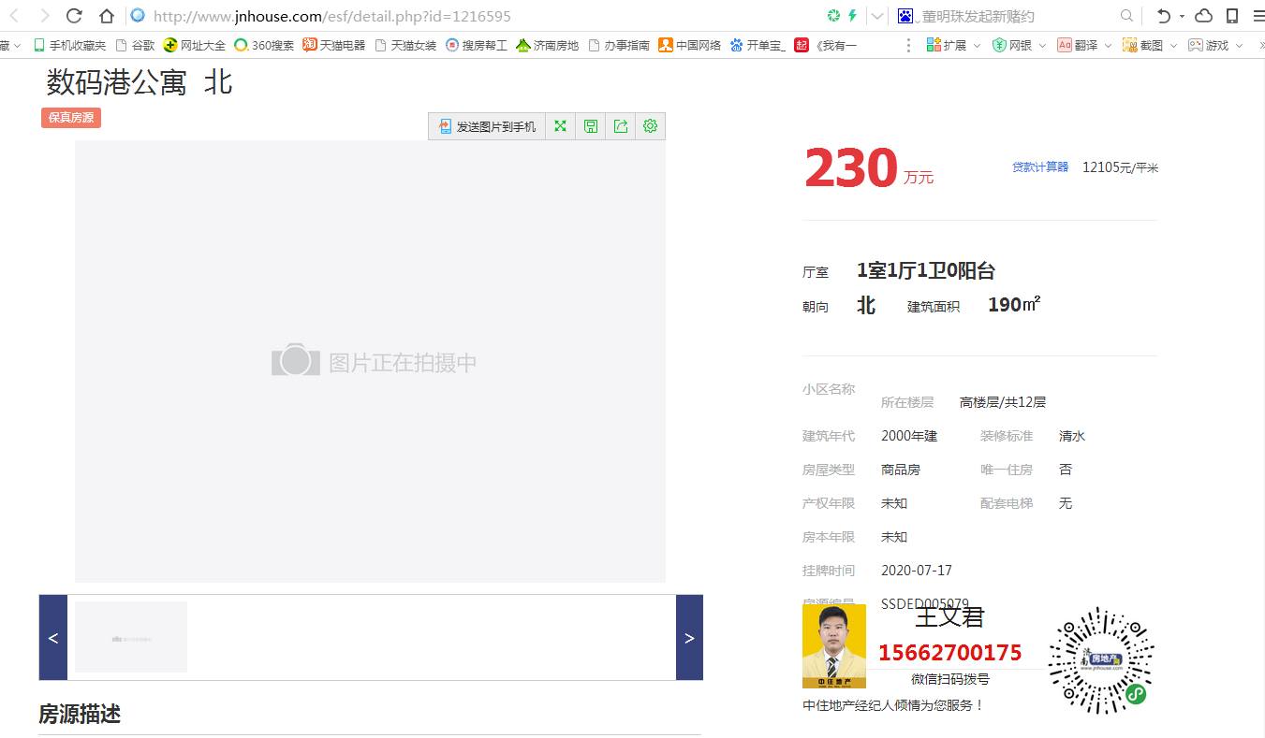Screen dimensions: 1265x738
Task: Click the fullscreen image icon in image toolbar
Action: 560,126
